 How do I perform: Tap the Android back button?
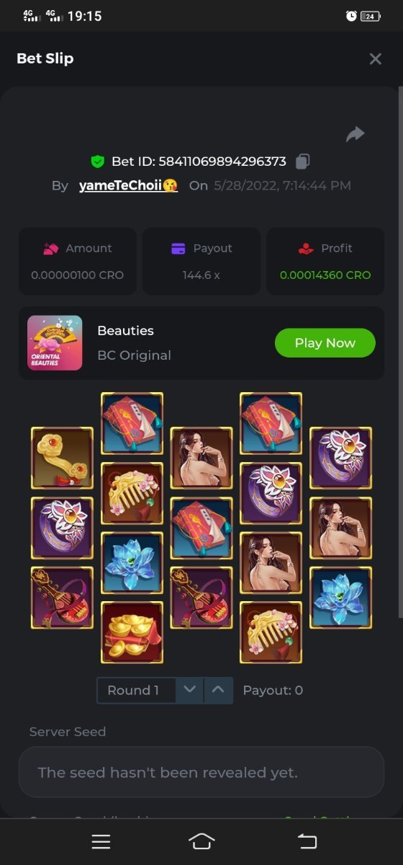tap(307, 841)
